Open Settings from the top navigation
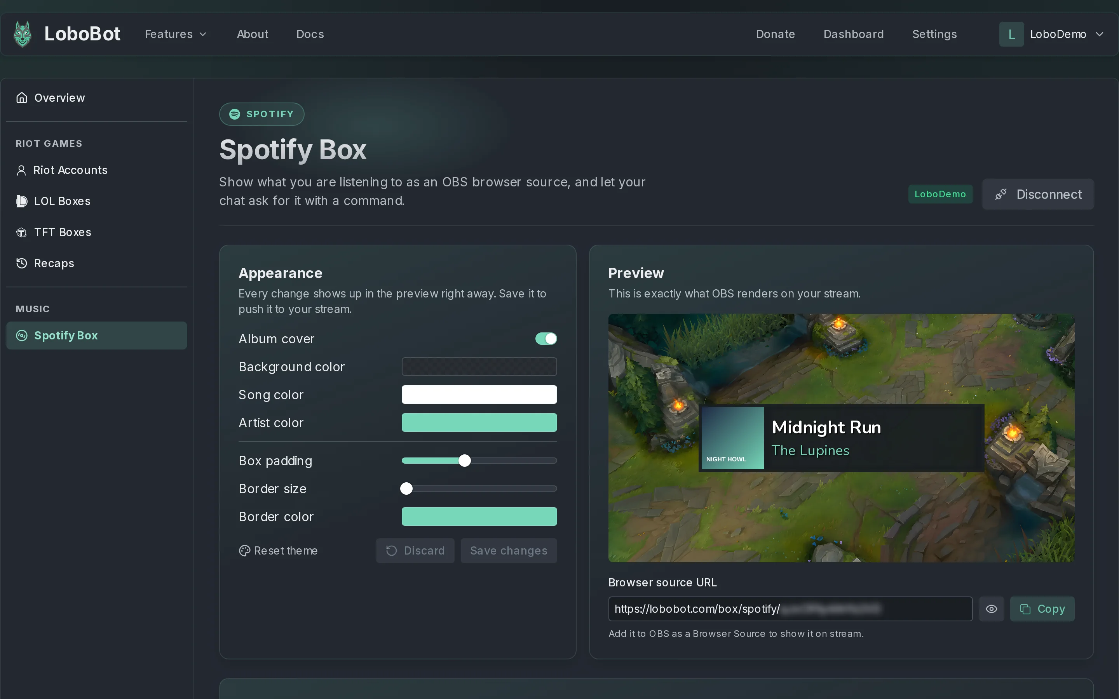The image size is (1119, 699). click(934, 34)
